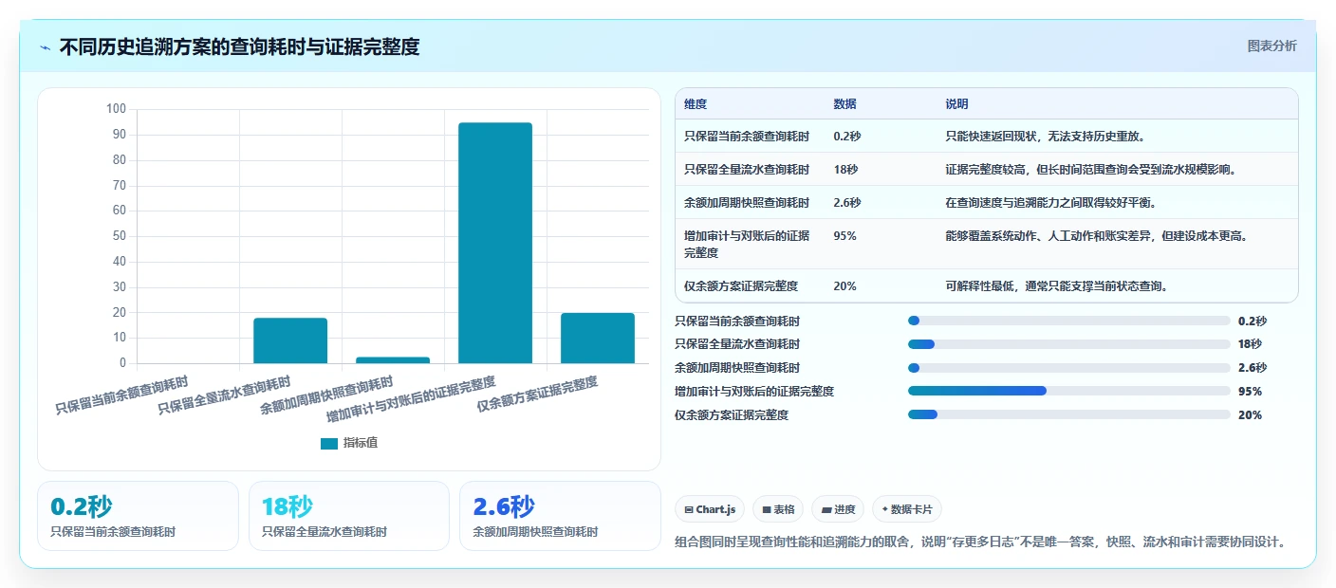The width and height of the screenshot is (1336, 588).
Task: Click the chart title 不同历史追溯方案的查询耗时与证据完整度
Action: [239, 47]
